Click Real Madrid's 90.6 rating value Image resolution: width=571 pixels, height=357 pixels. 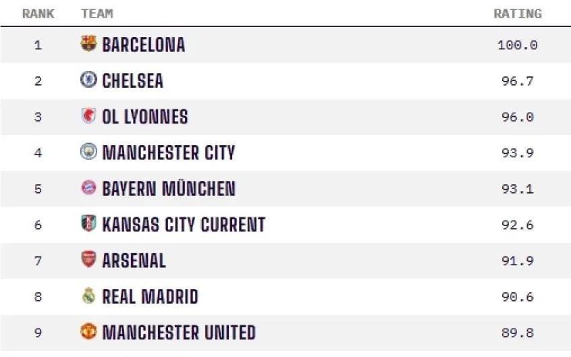pyautogui.click(x=518, y=297)
